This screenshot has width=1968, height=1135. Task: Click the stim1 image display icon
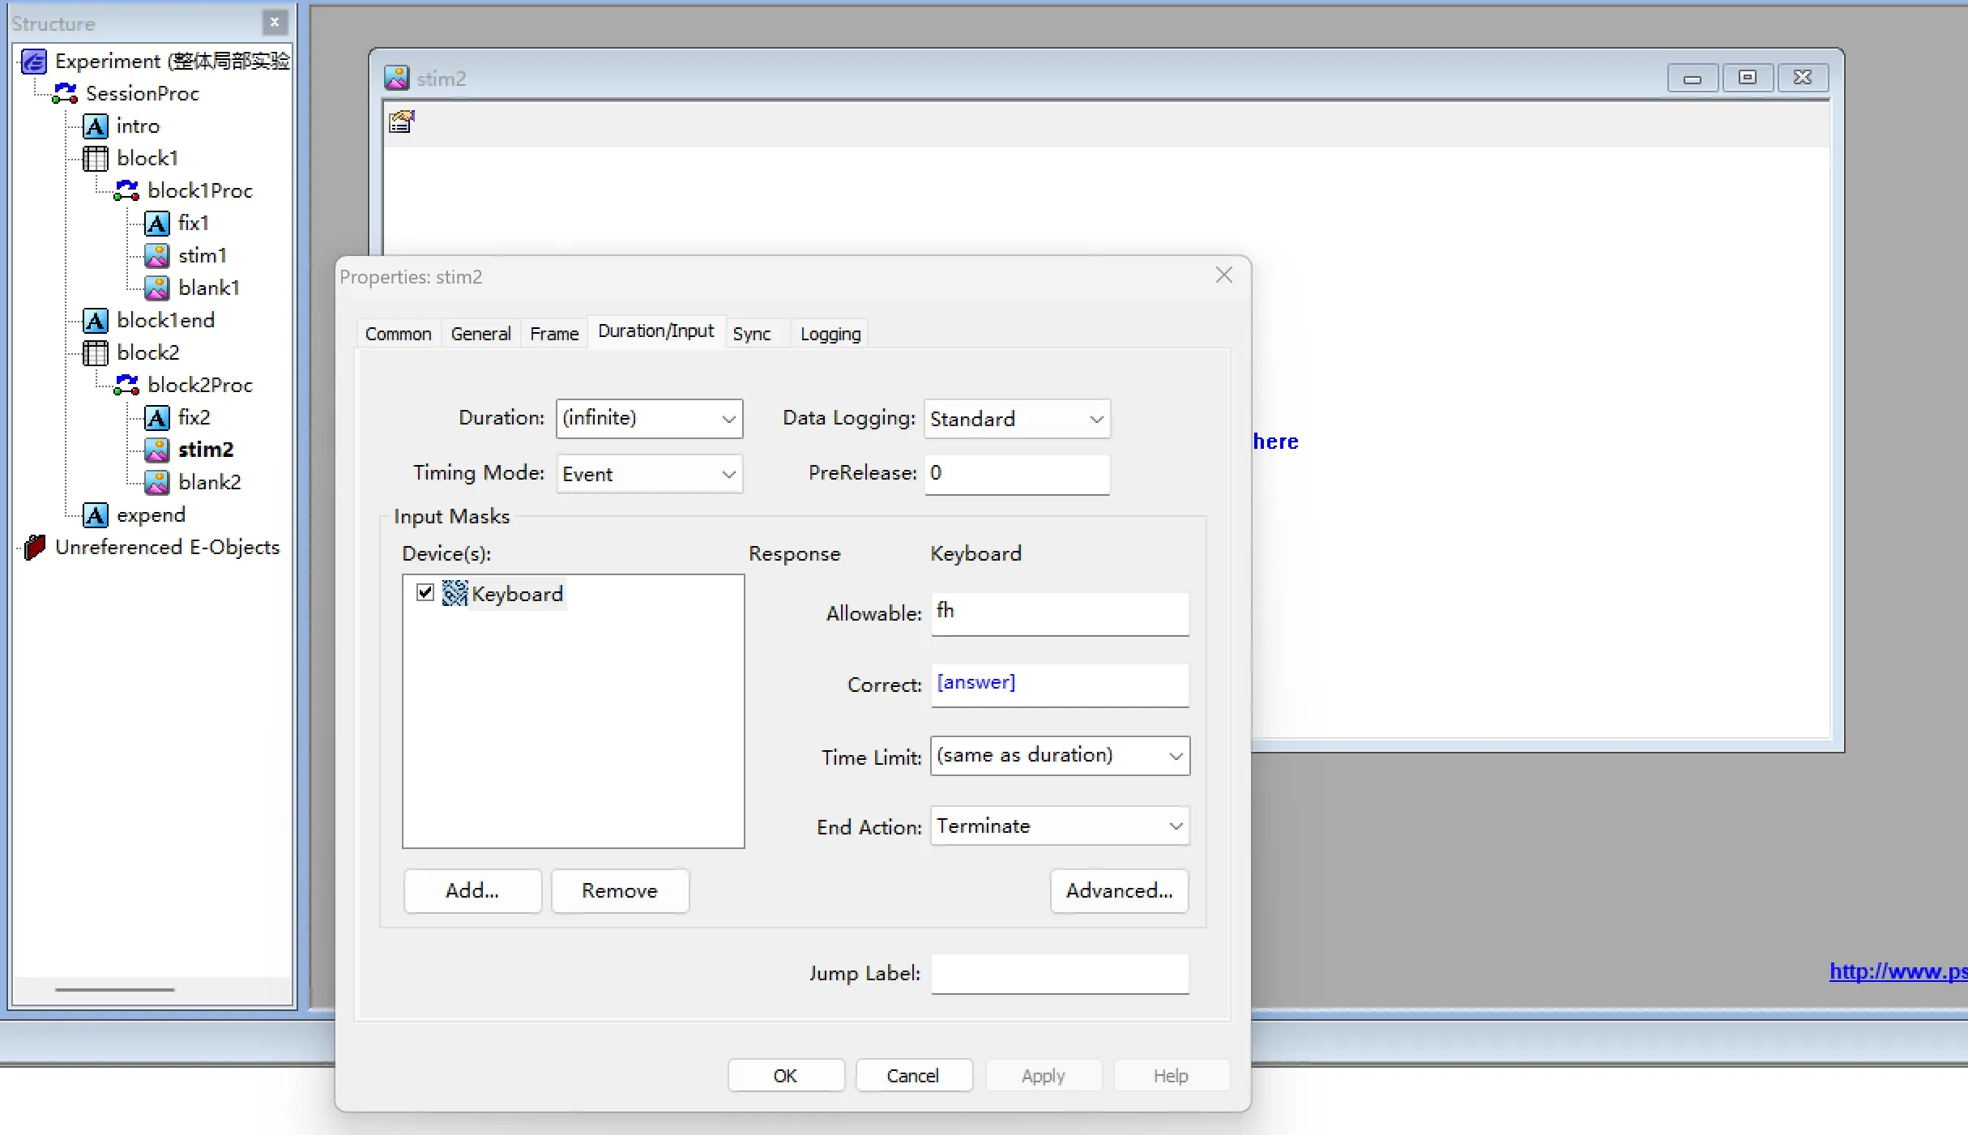(x=157, y=256)
